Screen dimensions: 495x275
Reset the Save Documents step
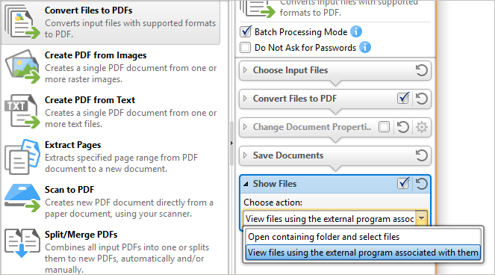(421, 155)
